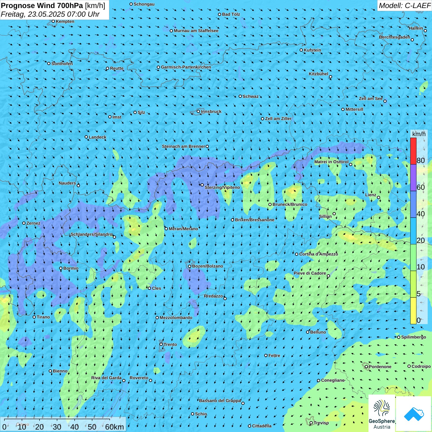Click the 'Zell am Ziller' label
This screenshot has height=432, width=432.
coord(278,118)
